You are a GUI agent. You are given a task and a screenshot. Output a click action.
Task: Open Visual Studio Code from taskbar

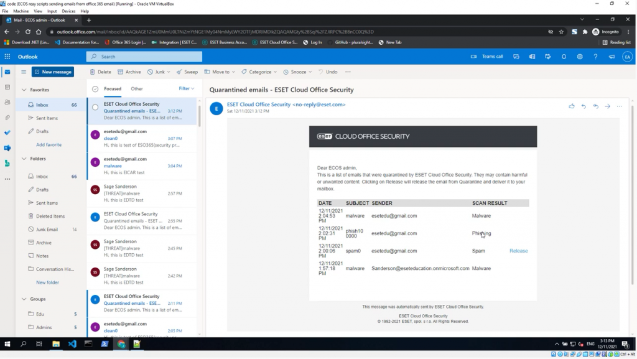coord(72,344)
